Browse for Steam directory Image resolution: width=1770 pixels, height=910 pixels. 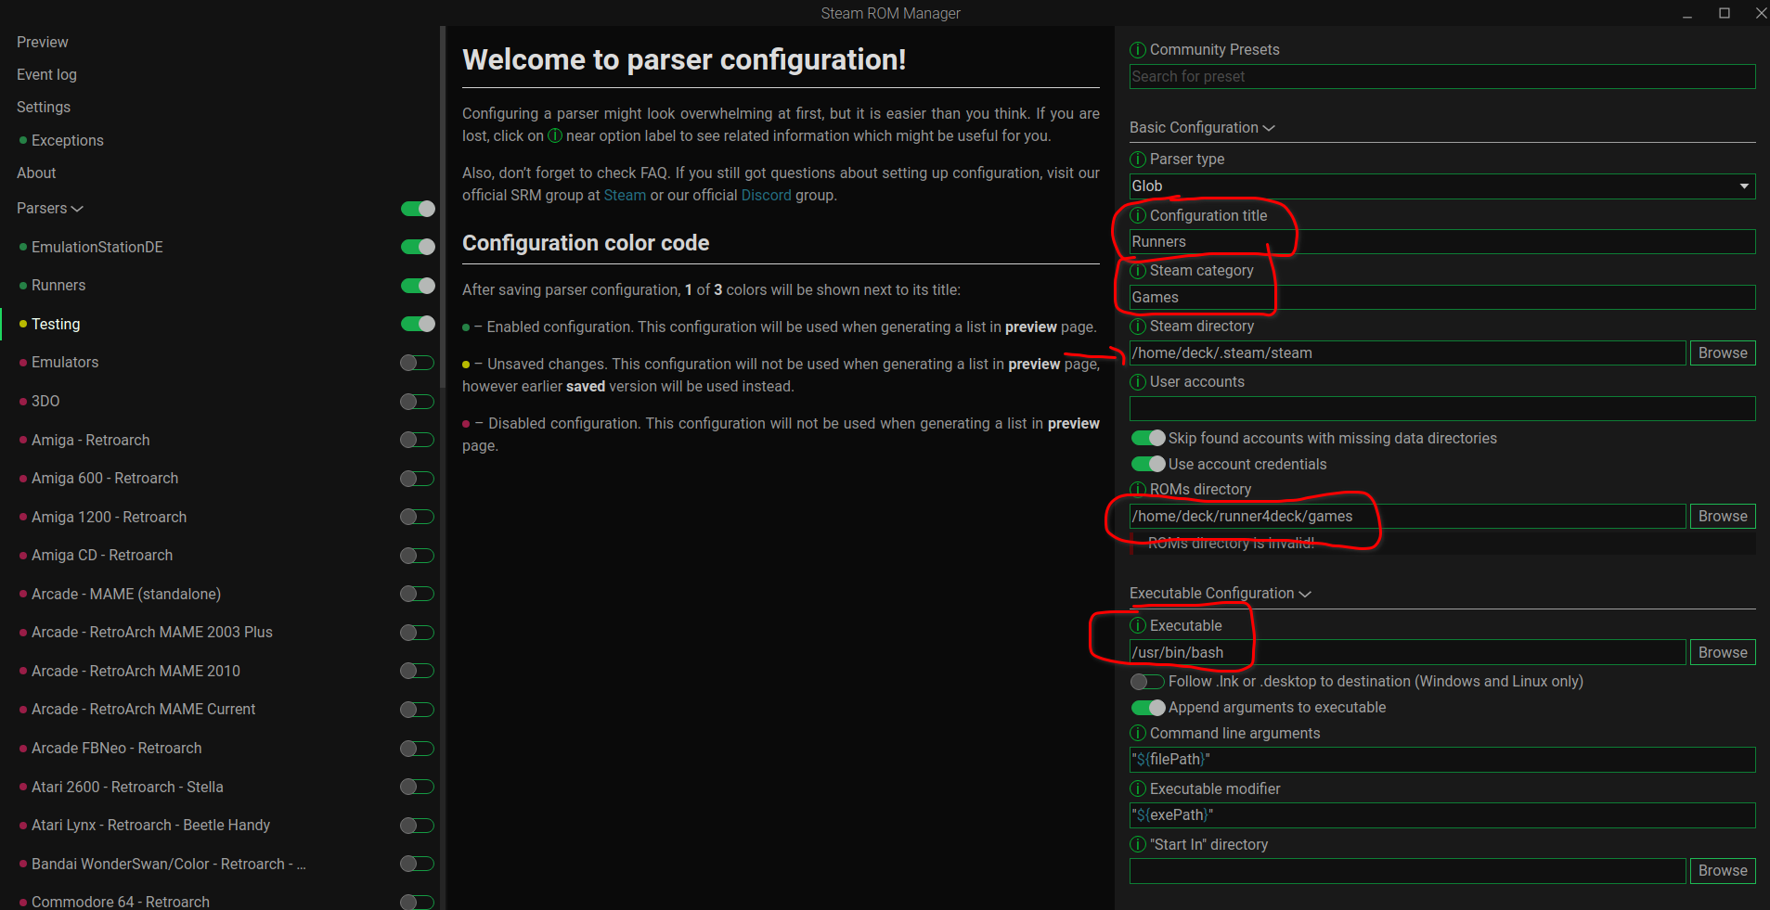pyautogui.click(x=1723, y=353)
